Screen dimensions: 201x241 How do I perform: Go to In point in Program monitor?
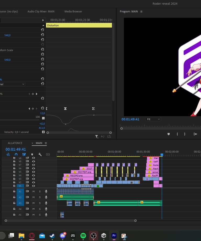click(195, 134)
